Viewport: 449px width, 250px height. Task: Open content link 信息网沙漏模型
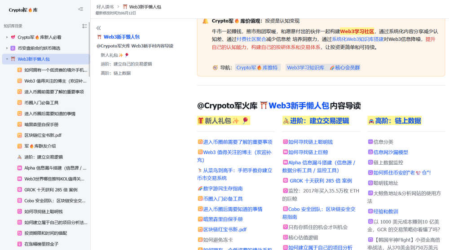(x=391, y=152)
